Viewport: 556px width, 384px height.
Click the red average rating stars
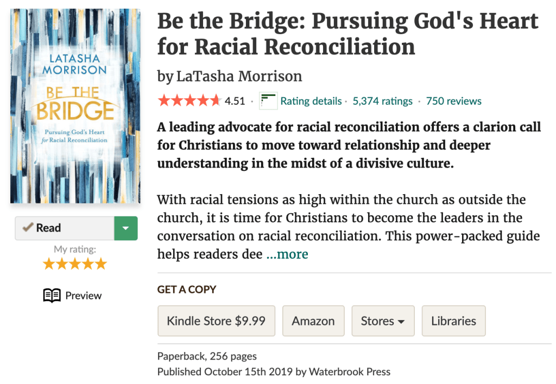tap(189, 101)
